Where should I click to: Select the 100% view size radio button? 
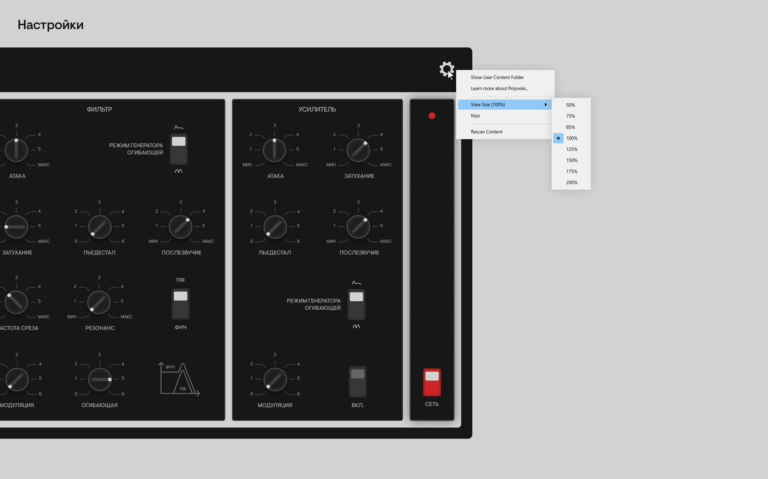point(558,138)
